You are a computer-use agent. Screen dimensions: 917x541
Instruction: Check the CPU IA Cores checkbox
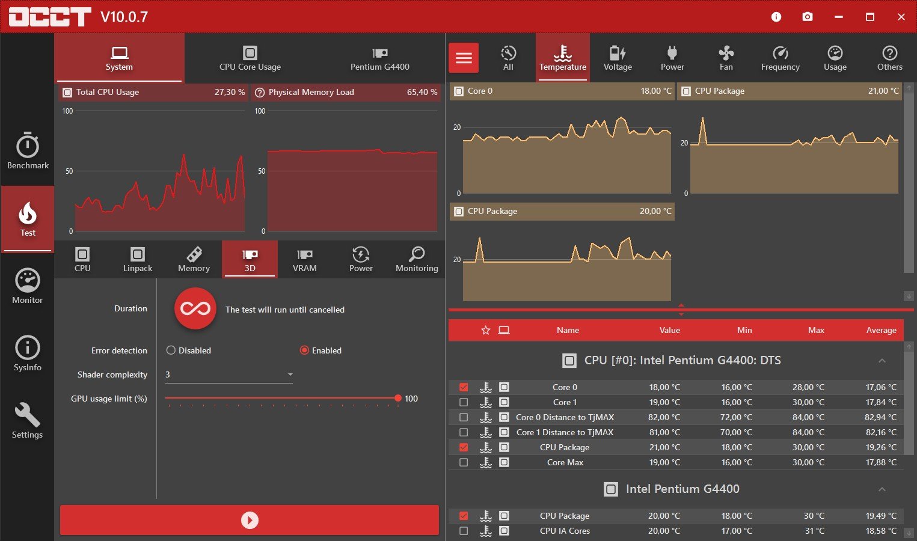(x=464, y=531)
